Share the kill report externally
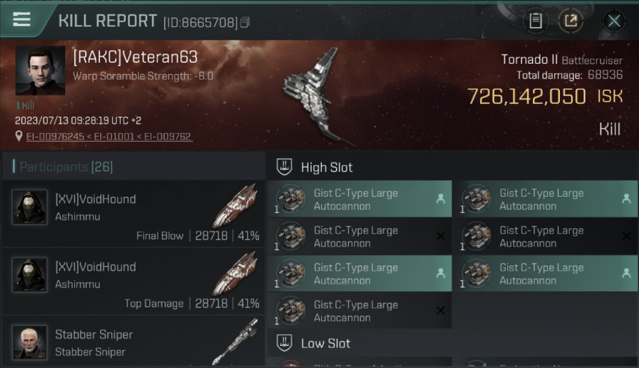The height and width of the screenshot is (368, 639). coord(571,21)
